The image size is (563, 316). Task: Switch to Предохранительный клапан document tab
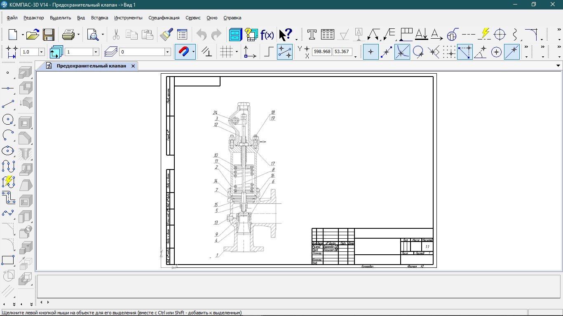click(91, 66)
